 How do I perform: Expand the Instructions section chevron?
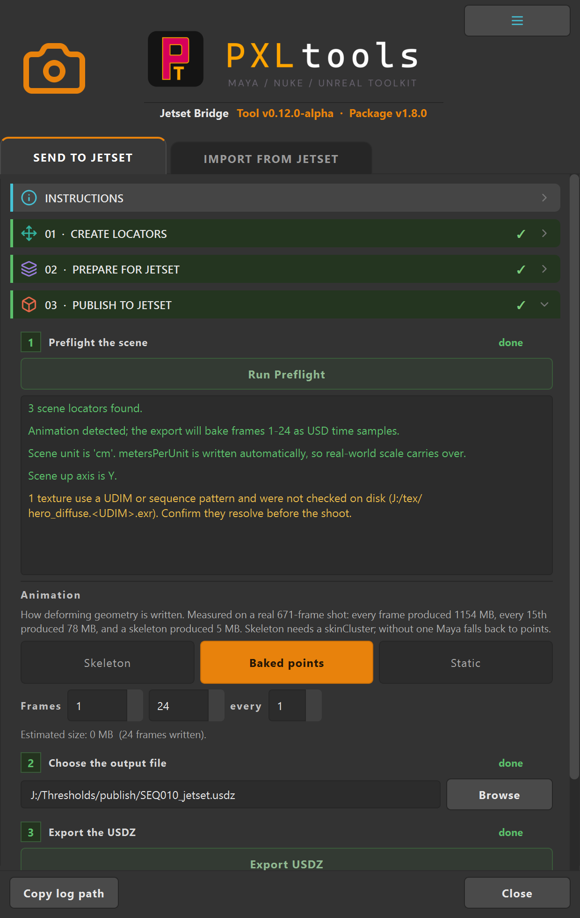[x=544, y=198]
